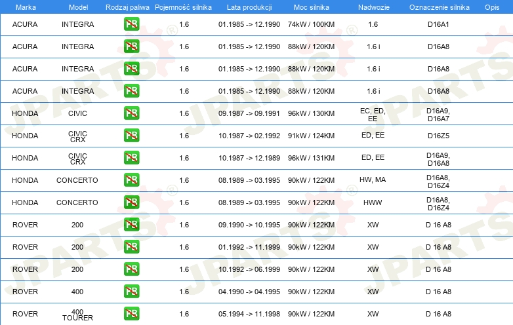This screenshot has height=325, width=513.
Task: Click the Moc silnika column header
Action: click(x=311, y=7)
